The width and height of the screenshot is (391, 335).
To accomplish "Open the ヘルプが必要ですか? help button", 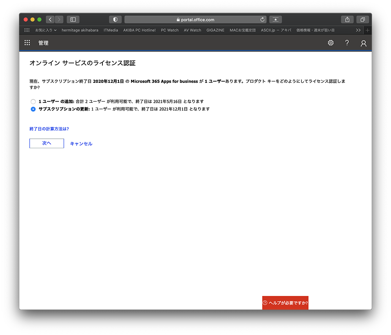I will pos(285,303).
